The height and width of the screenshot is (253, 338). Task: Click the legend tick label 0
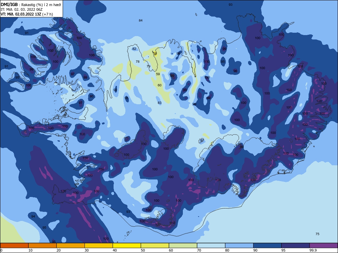(x=1, y=250)
